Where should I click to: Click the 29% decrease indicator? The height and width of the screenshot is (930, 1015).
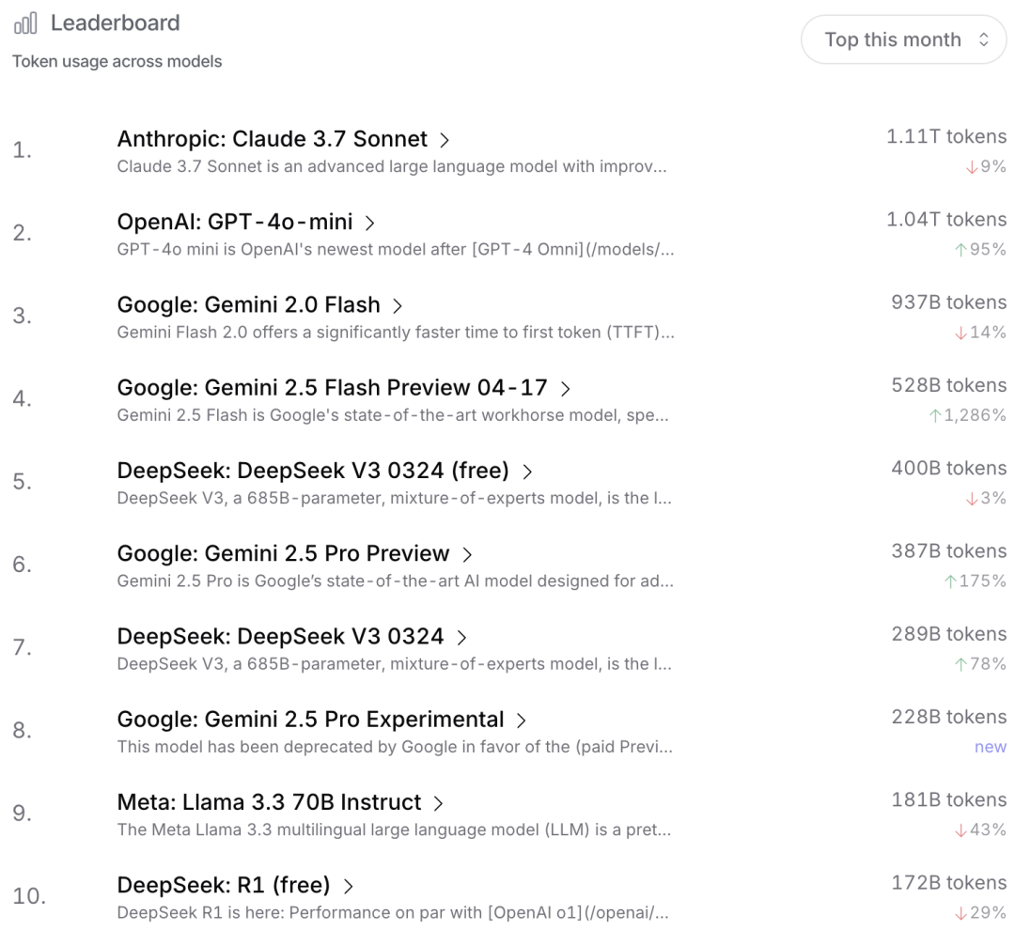[980, 912]
